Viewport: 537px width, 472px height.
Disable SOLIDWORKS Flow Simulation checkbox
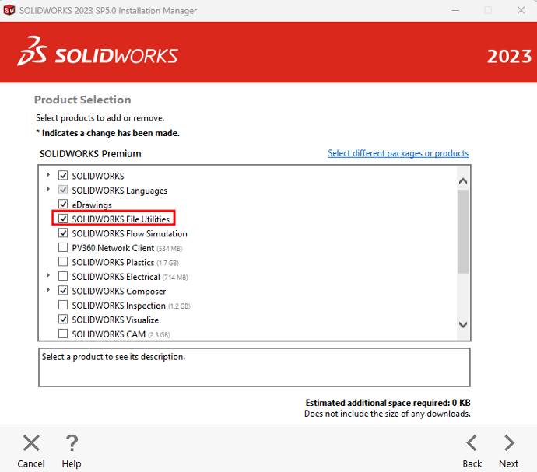coord(64,233)
